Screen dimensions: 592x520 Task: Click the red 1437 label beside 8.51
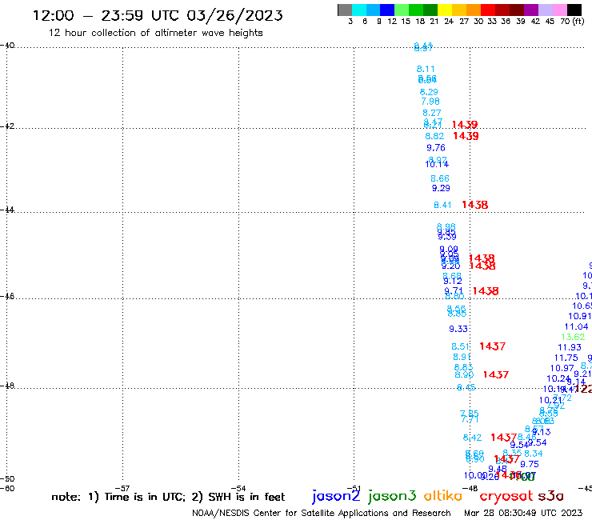point(492,346)
